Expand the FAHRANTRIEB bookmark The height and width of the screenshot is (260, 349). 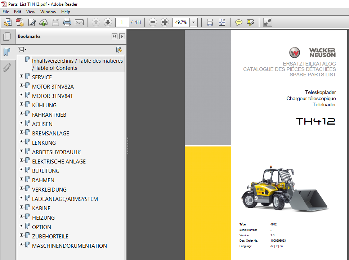click(21, 113)
